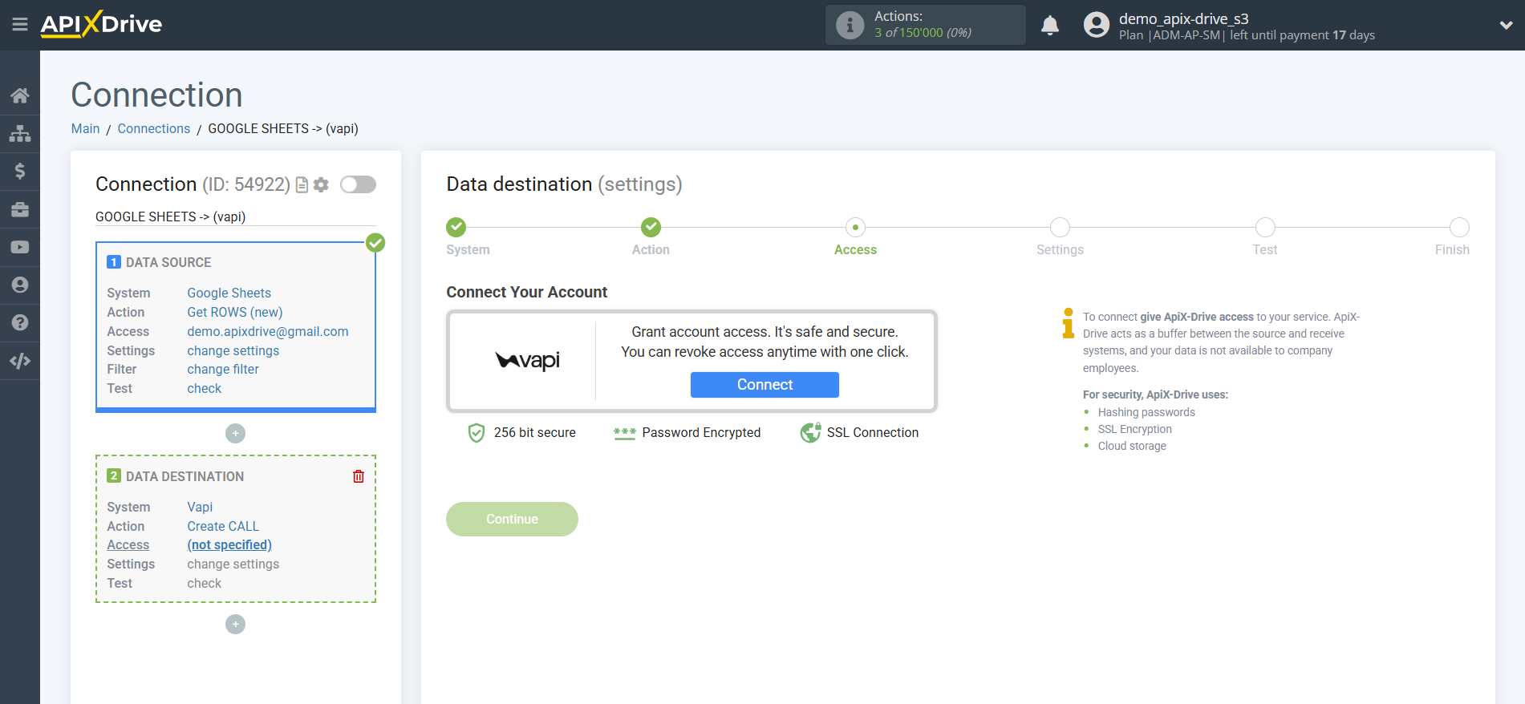Open Google Sheets system link
1525x704 pixels.
coord(229,293)
